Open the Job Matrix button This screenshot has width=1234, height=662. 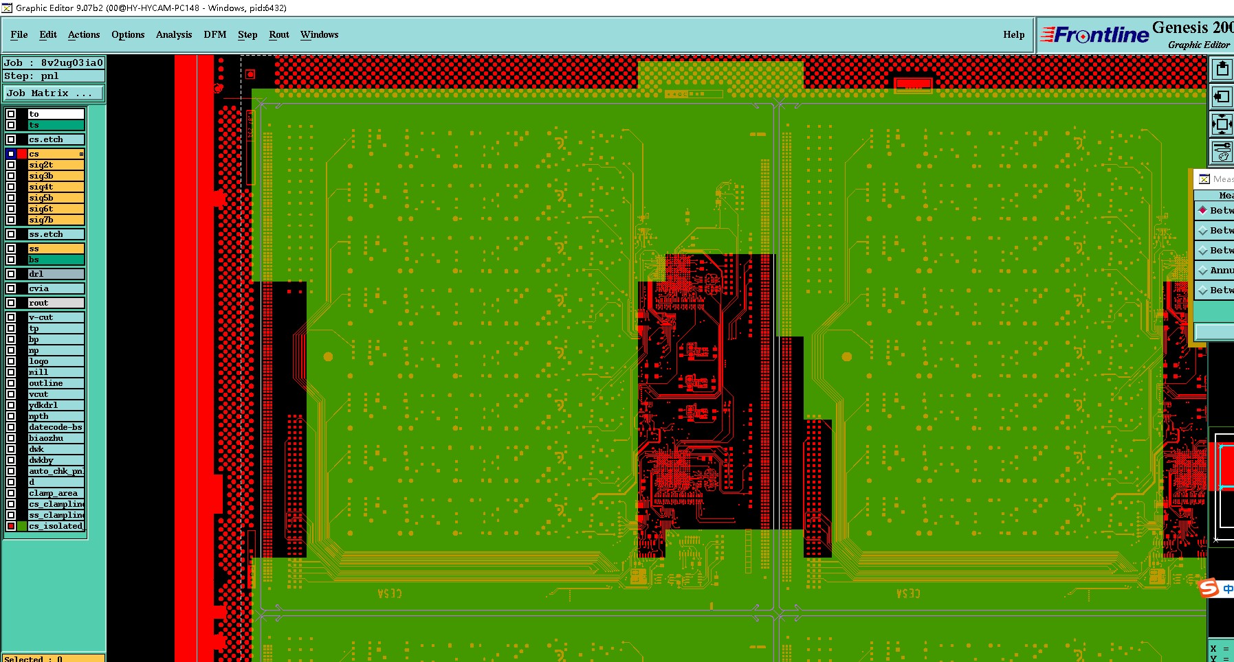(54, 93)
